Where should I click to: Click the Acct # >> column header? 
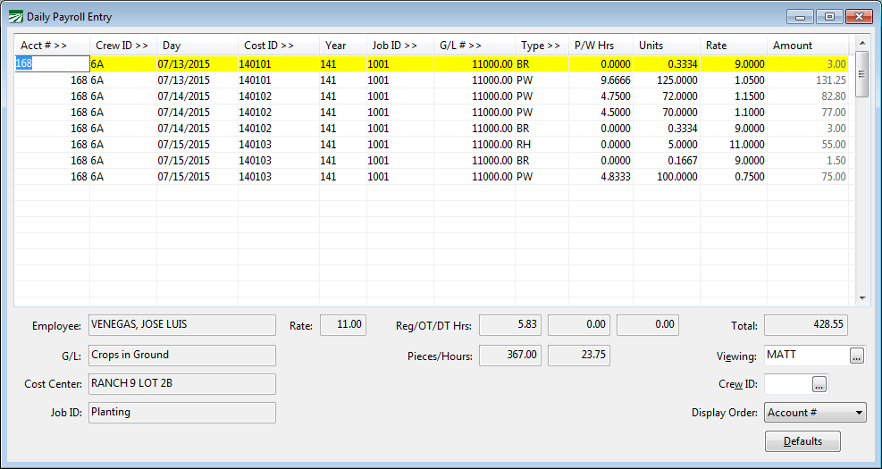click(52, 46)
